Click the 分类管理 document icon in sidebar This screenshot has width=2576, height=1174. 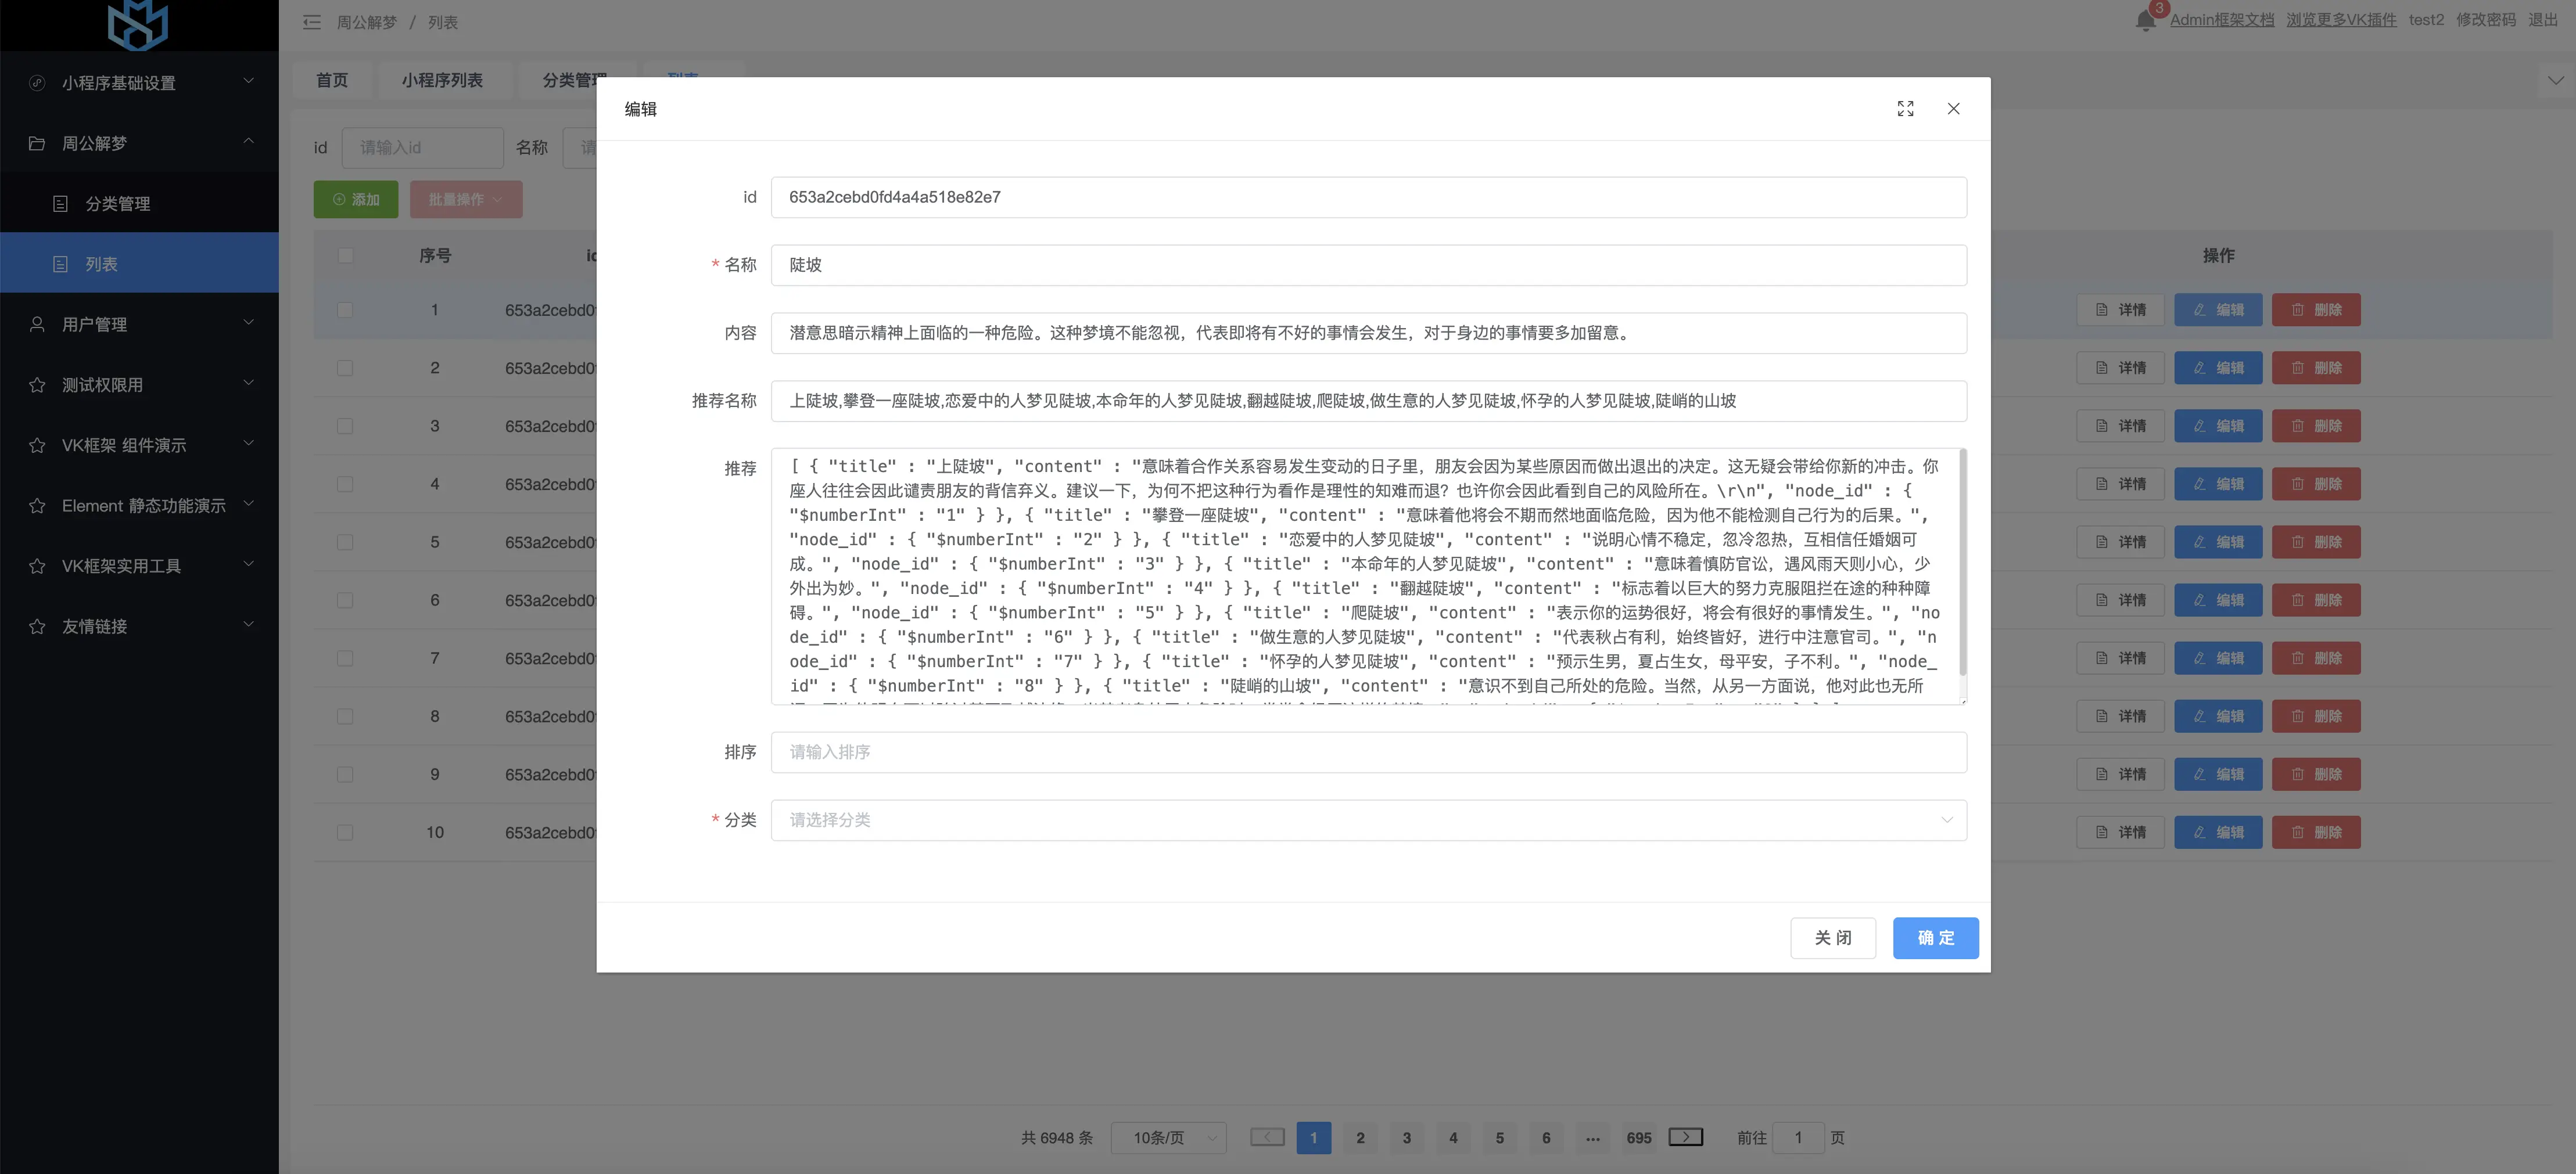click(x=60, y=204)
